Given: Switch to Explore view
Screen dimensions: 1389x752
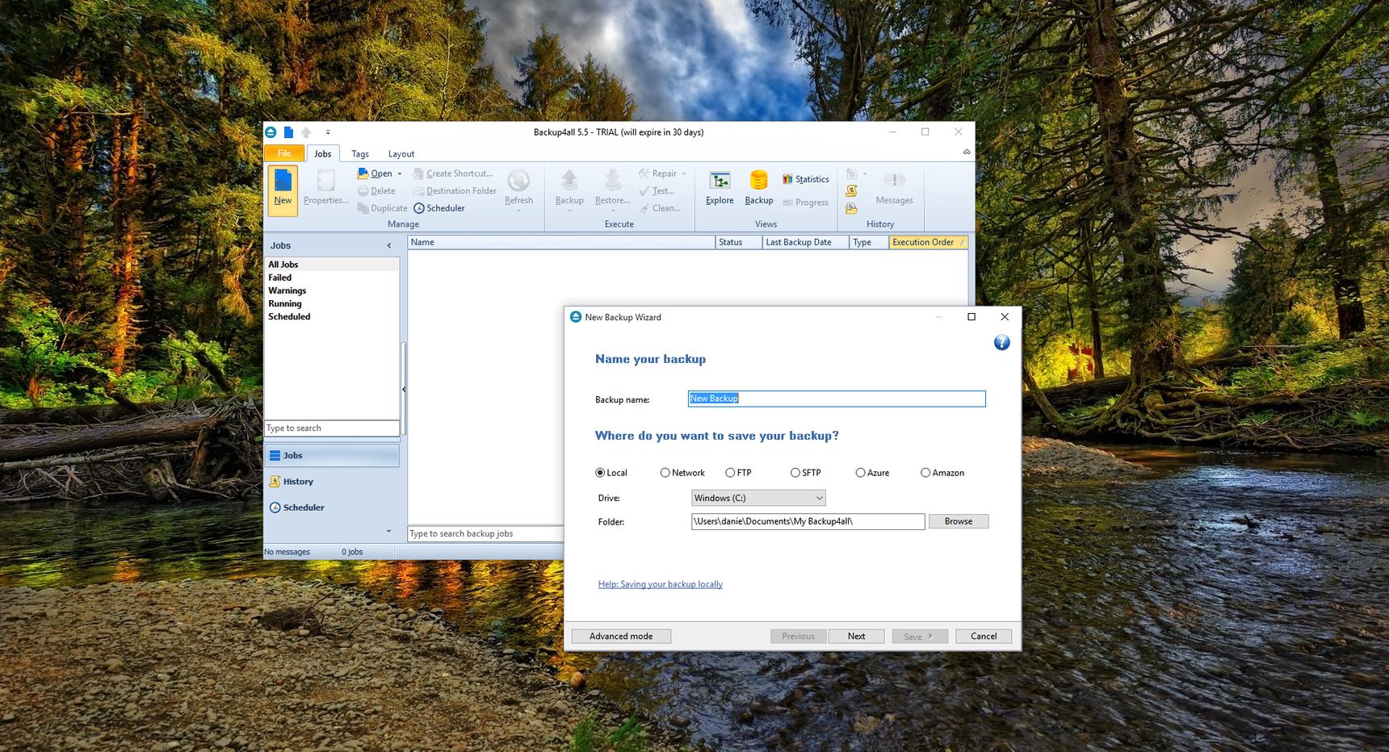Looking at the screenshot, I should 720,188.
